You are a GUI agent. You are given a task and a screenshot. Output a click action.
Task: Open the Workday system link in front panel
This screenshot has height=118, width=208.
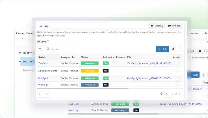click(43, 85)
